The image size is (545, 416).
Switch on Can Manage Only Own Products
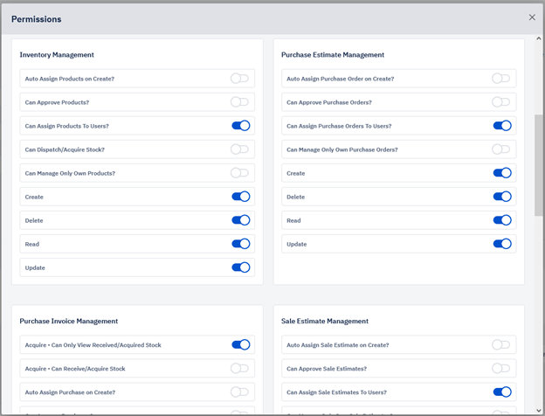tap(239, 173)
